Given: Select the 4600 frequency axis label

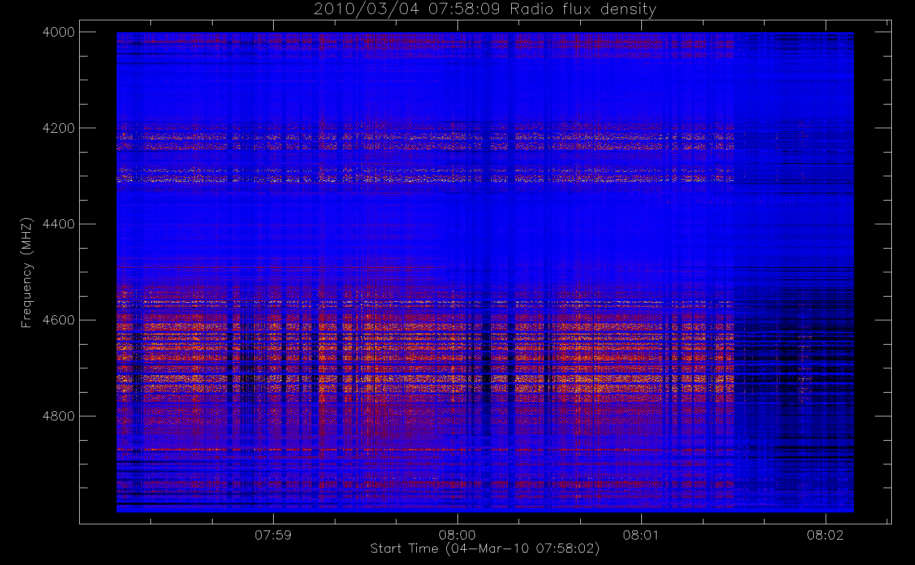Looking at the screenshot, I should [59, 320].
